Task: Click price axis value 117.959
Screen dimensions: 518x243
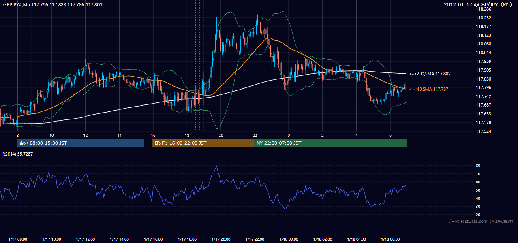Action: pyautogui.click(x=483, y=61)
